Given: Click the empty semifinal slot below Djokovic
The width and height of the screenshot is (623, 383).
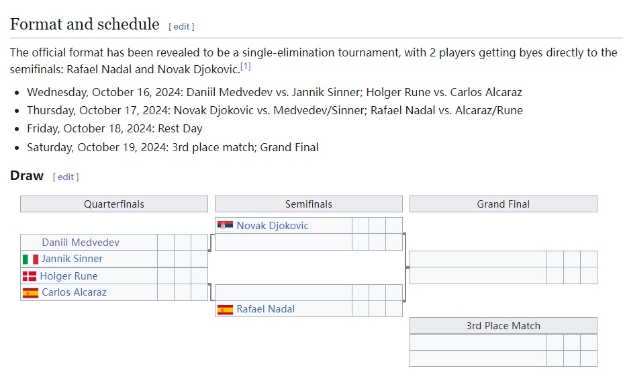Looking at the screenshot, I should click(x=284, y=242).
